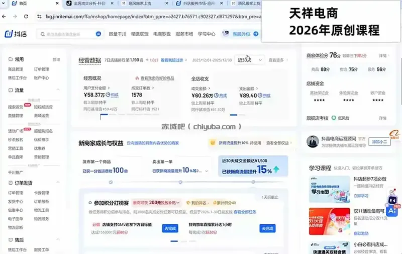Select the third milestone dot under 近30天成交金额

(253, 182)
